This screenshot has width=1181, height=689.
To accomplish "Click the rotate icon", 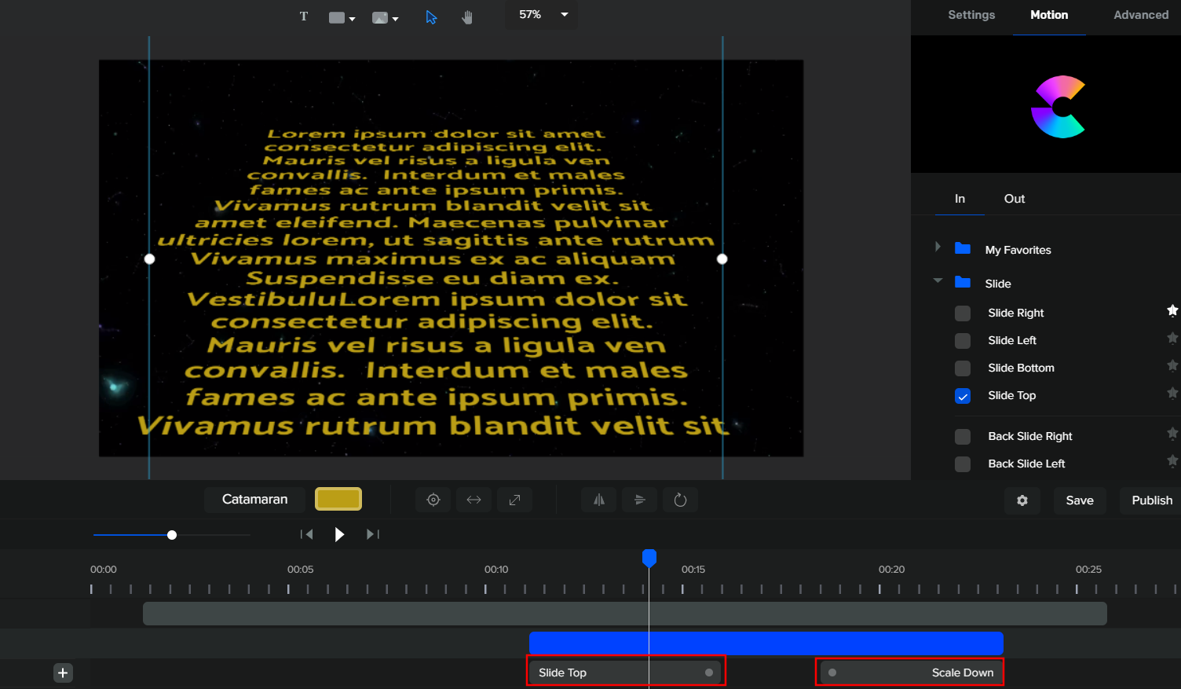I will pos(681,500).
